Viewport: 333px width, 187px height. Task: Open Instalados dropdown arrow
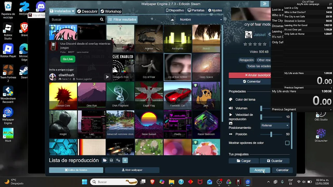coord(73,11)
